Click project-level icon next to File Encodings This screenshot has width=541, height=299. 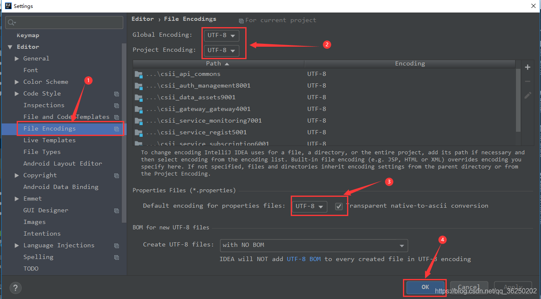point(116,129)
